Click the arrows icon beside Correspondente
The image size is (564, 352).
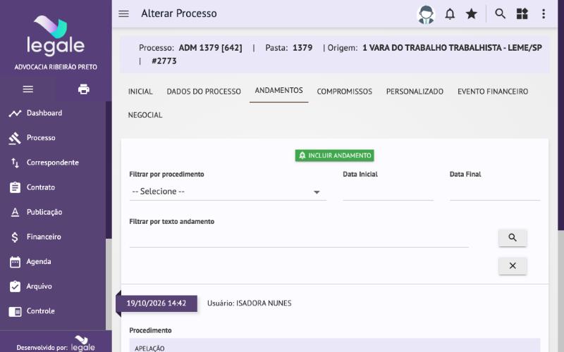point(15,163)
